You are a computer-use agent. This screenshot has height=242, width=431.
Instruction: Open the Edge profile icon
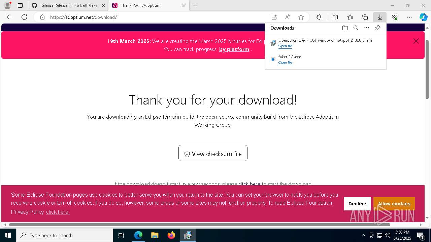(x=7, y=5)
